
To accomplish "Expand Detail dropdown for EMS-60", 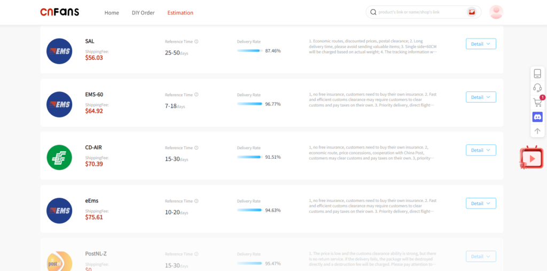I will [x=481, y=97].
